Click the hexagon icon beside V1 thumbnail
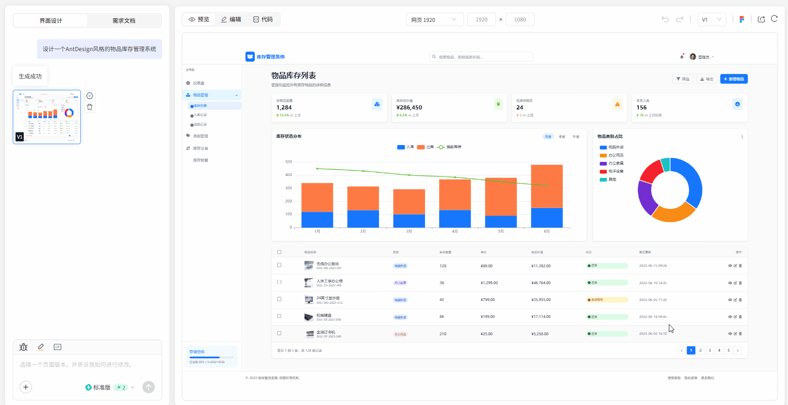 [x=90, y=96]
